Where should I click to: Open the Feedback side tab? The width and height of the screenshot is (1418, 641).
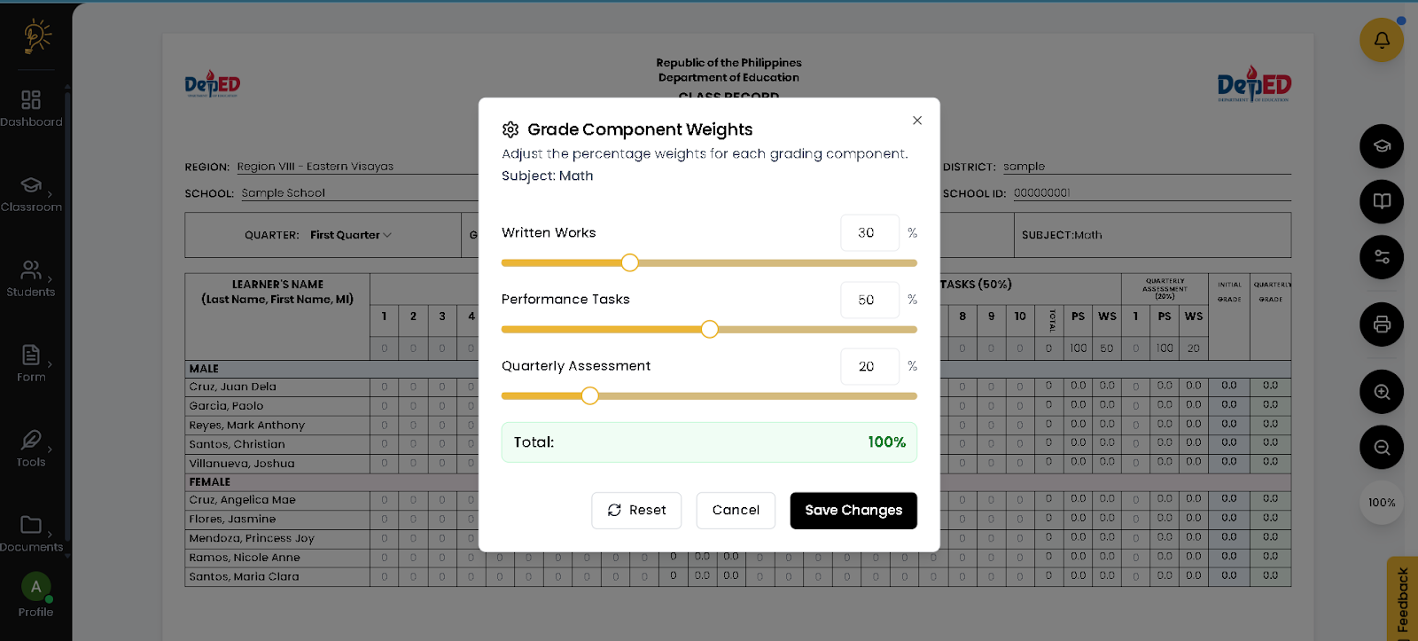(1402, 599)
